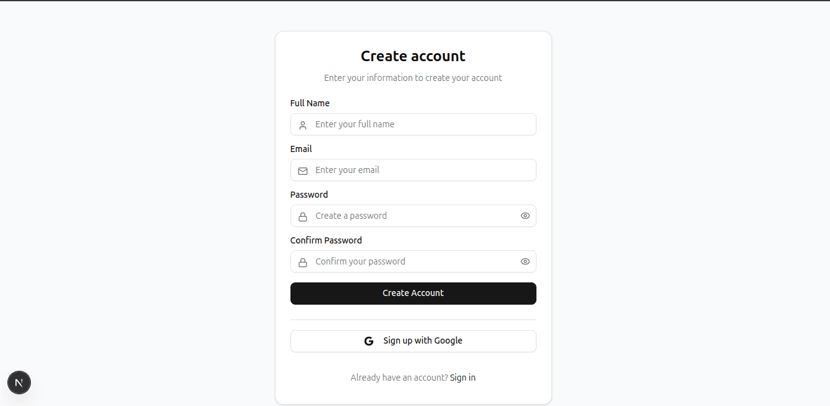Click the eye icon next to Confirm your password
830x406 pixels.
(x=525, y=261)
